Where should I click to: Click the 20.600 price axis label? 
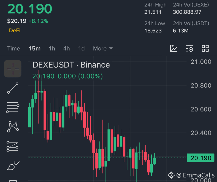point(201,109)
